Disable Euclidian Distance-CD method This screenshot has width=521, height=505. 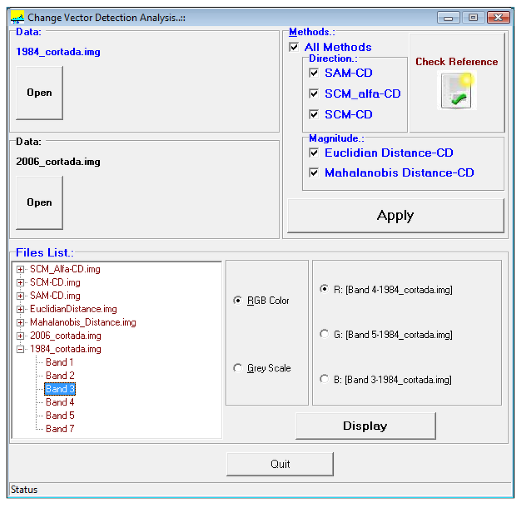(314, 153)
